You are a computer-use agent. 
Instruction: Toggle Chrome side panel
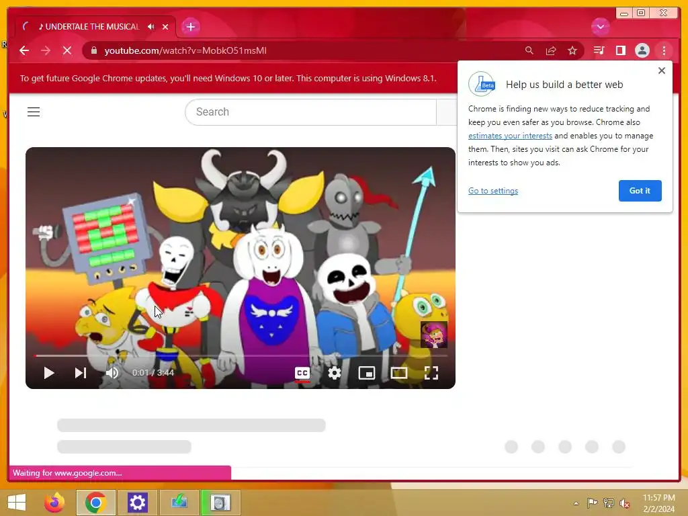620,50
